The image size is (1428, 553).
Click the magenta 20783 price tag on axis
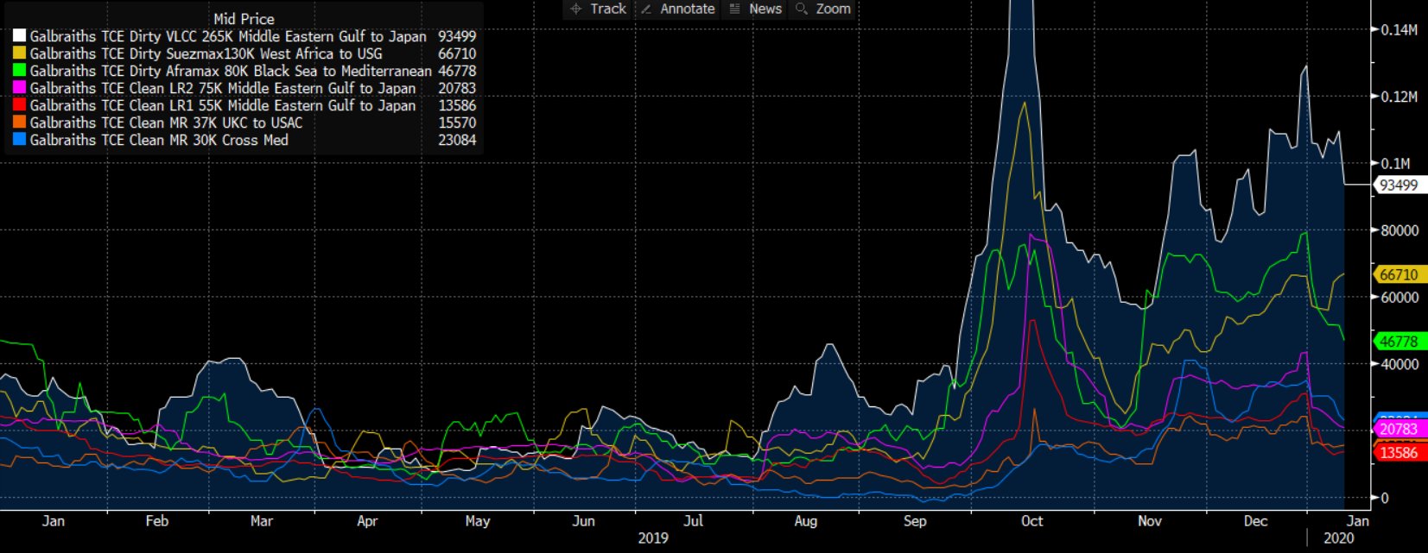[x=1399, y=429]
